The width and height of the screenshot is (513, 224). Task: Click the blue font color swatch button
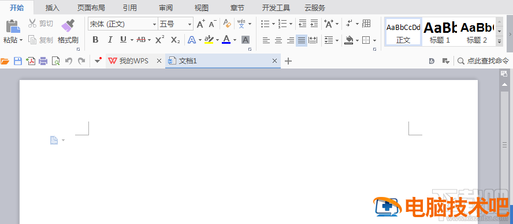click(x=226, y=40)
